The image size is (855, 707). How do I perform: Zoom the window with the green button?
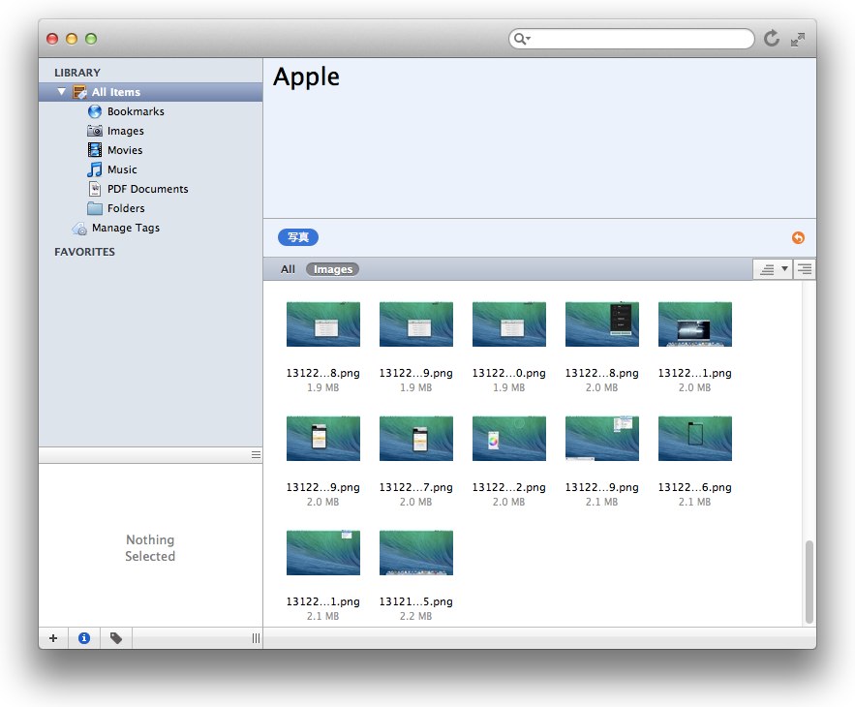(91, 39)
